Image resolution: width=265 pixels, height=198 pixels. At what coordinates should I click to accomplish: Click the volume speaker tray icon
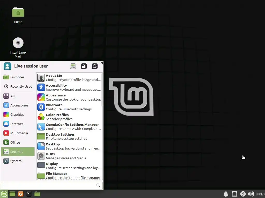(251, 194)
